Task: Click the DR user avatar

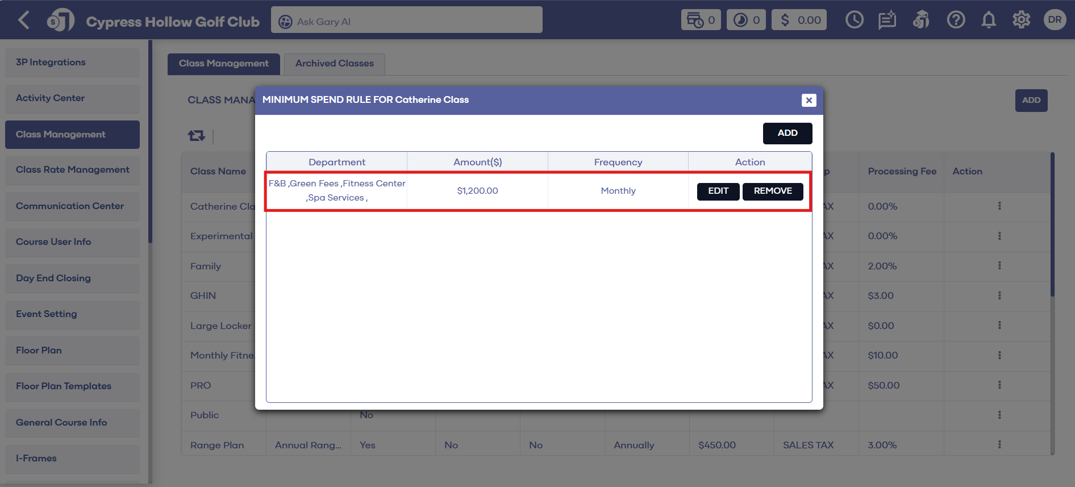Action: pos(1055,20)
